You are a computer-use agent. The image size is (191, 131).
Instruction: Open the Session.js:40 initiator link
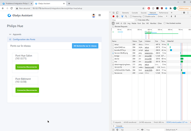tap(149, 67)
